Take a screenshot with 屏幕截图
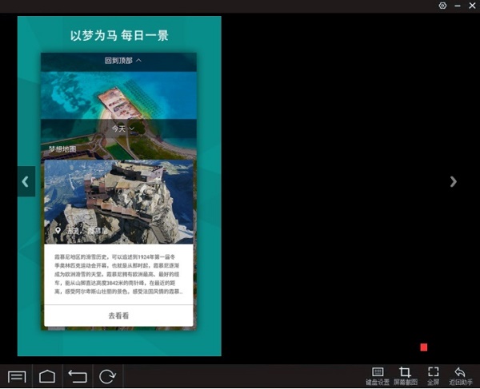This screenshot has height=389, width=480. coord(406,375)
